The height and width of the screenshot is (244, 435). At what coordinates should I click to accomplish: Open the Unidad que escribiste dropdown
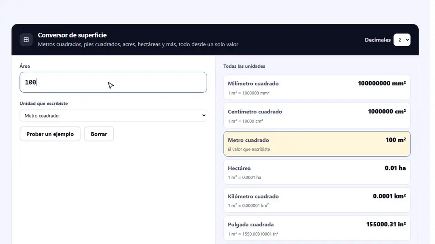(x=113, y=115)
